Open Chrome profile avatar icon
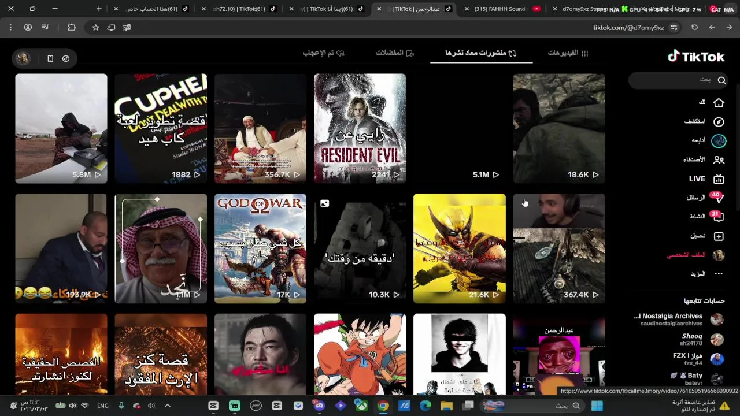740x416 pixels. pos(28,27)
